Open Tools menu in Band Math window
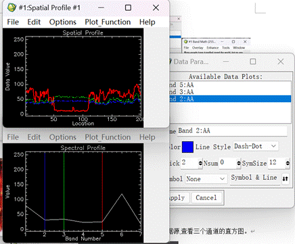Screen dimensions: 295x244 tap(226, 48)
